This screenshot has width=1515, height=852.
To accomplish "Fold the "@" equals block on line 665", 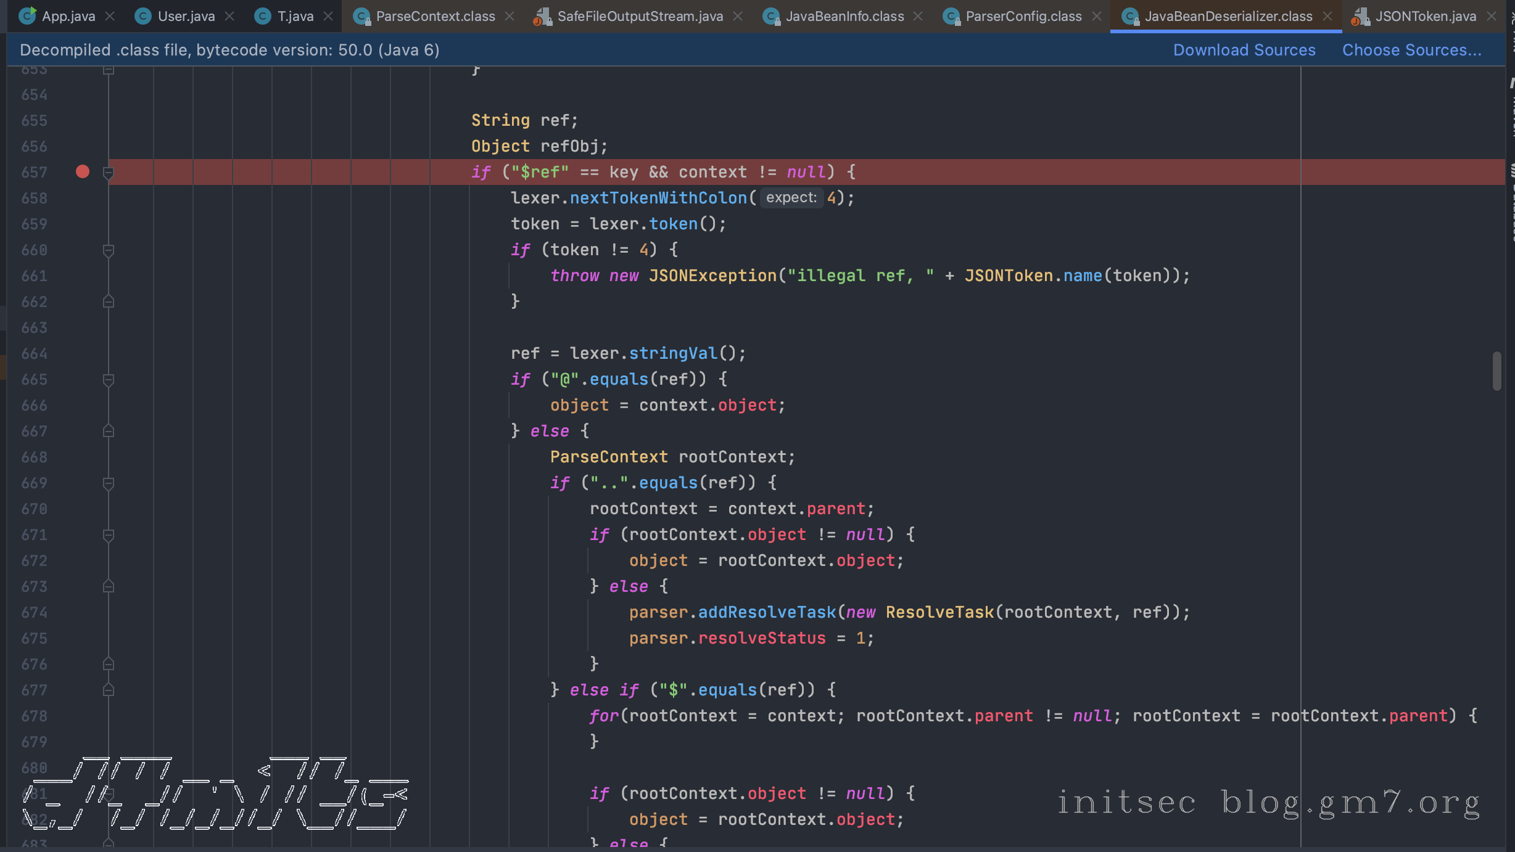I will pyautogui.click(x=109, y=379).
